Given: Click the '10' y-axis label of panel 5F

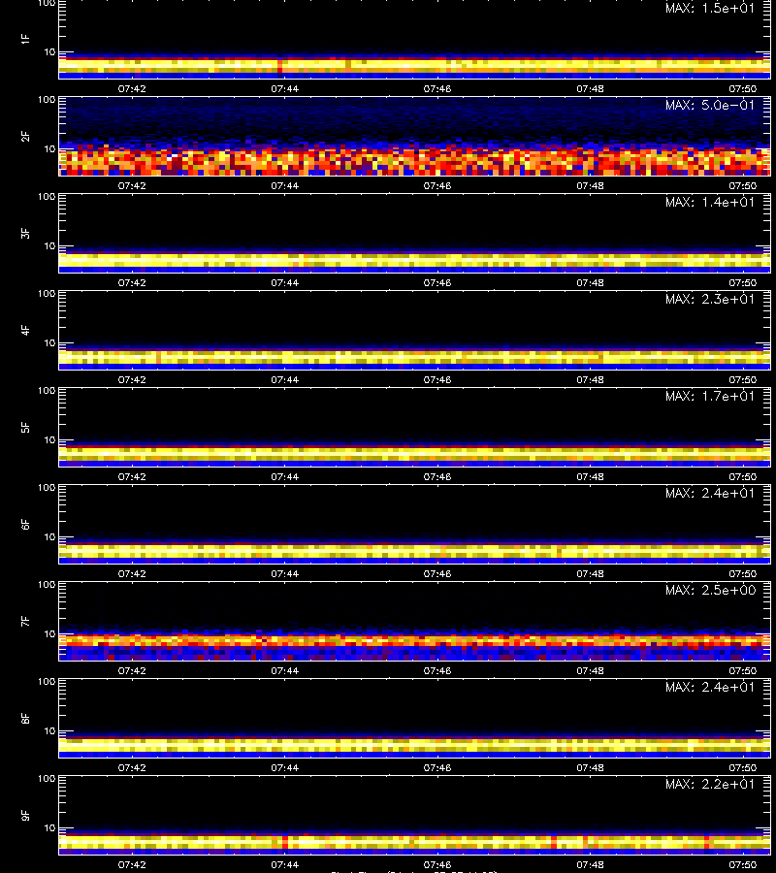Looking at the screenshot, I should (x=49, y=439).
